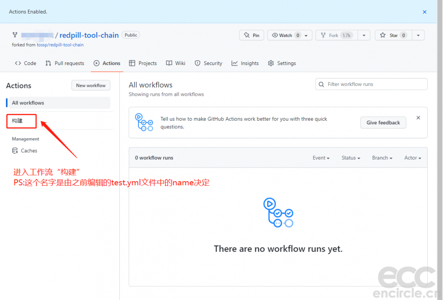The width and height of the screenshot is (443, 300).
Task: Click the Security shield icon
Action: click(198, 63)
